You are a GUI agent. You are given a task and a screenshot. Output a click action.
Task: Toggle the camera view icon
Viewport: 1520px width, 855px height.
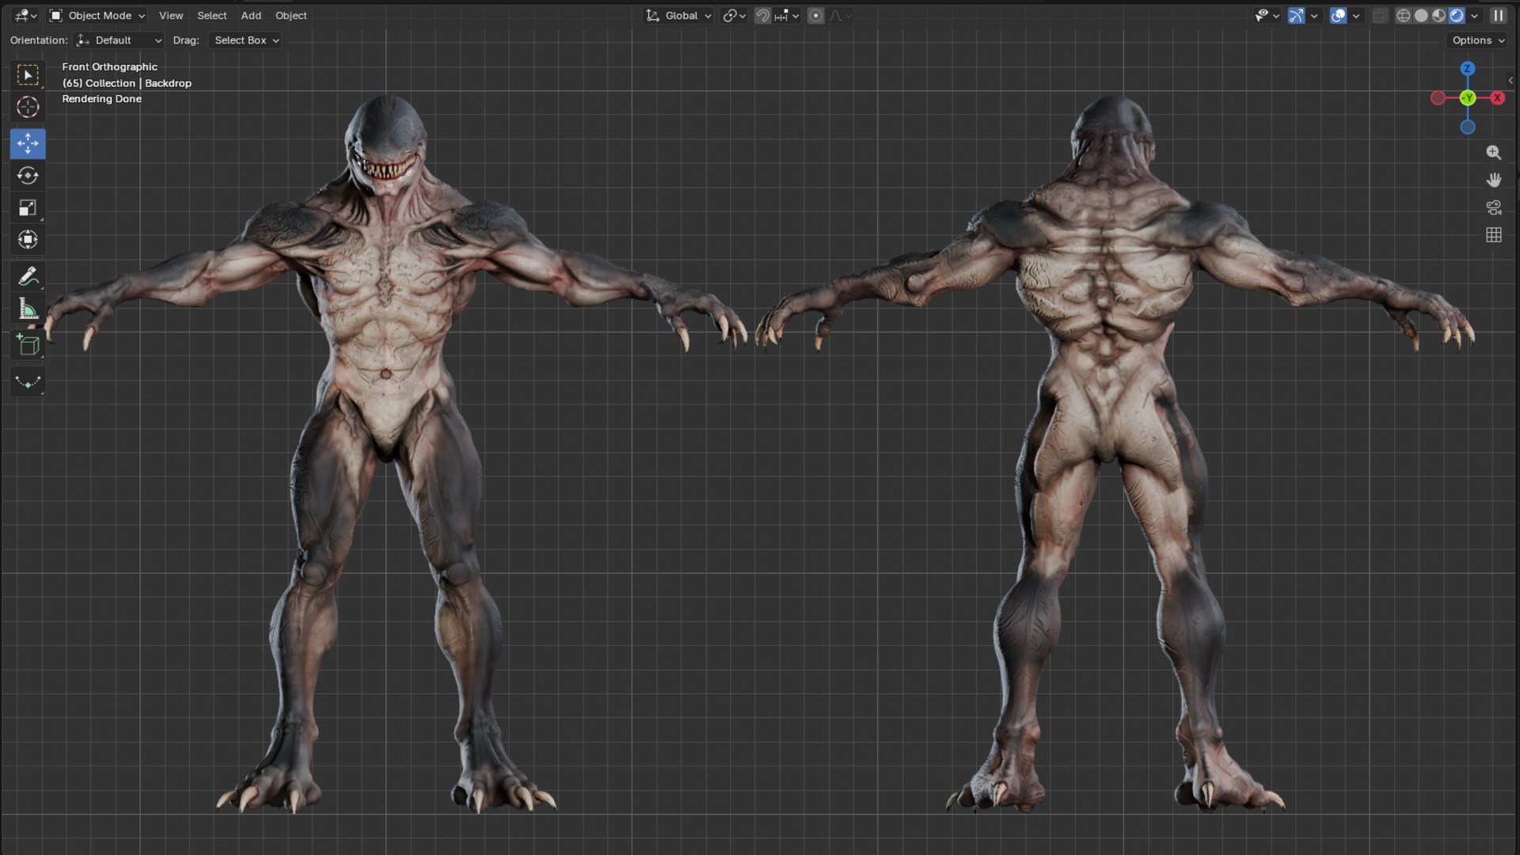click(x=1494, y=207)
